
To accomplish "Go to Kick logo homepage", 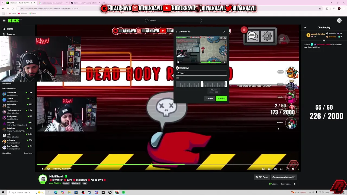I will [x=15, y=21].
